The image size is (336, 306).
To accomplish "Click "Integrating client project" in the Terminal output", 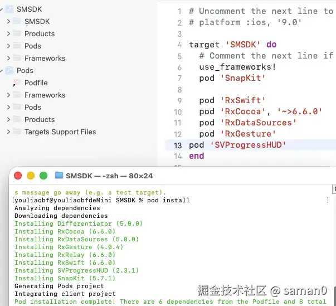I will [x=65, y=294].
